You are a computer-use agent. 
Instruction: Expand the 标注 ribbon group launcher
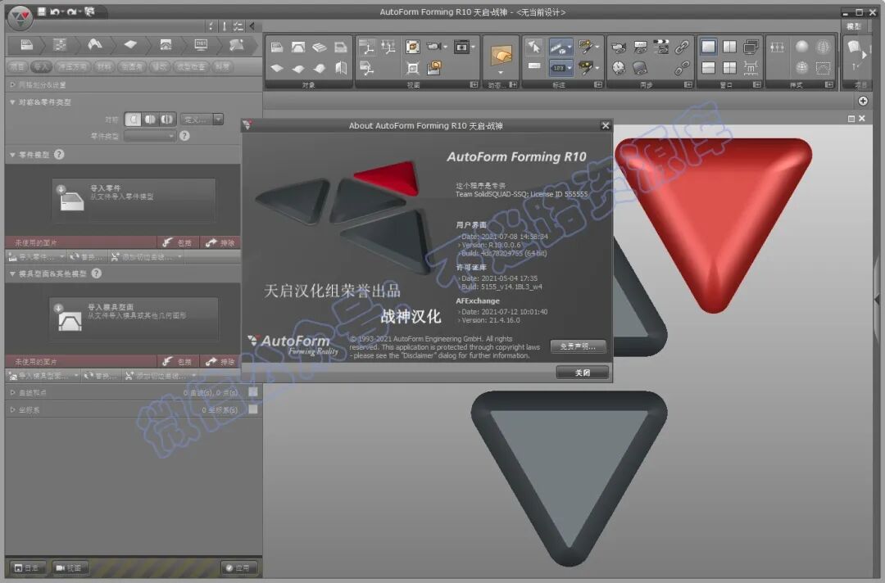pyautogui.click(x=597, y=84)
